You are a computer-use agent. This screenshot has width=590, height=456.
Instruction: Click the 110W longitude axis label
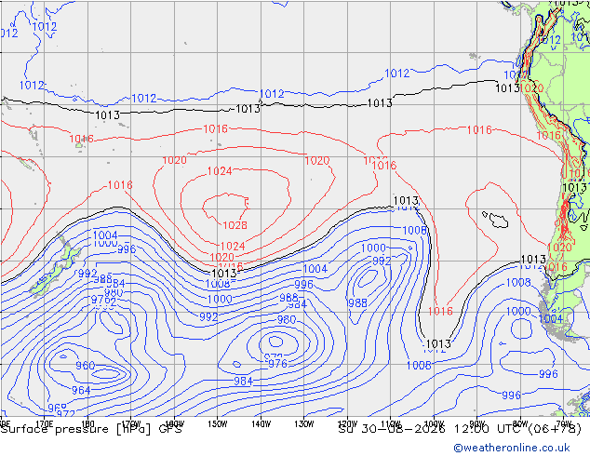point(391,424)
